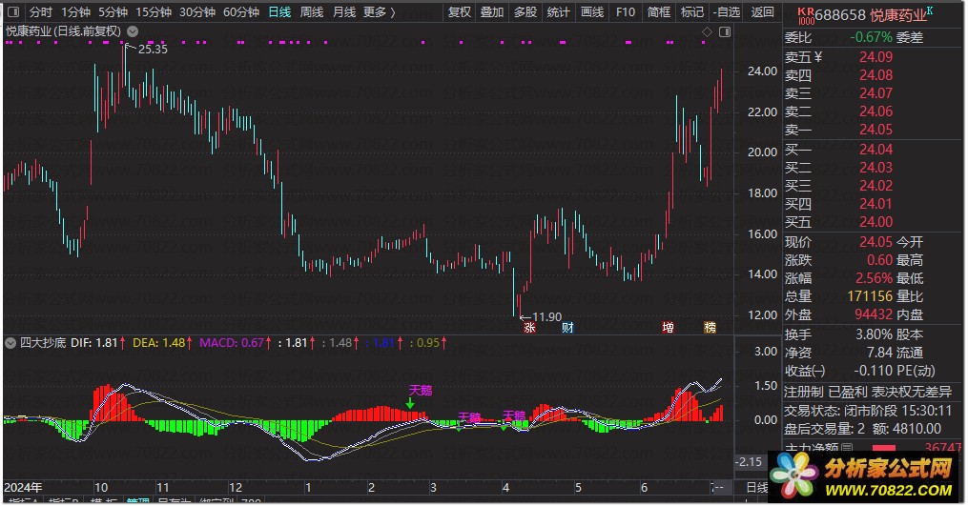
Task: Click the 涨幅 value 2.56%
Action: [875, 278]
